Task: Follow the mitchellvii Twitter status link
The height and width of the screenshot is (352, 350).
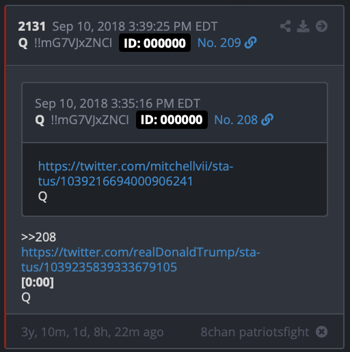Action: [x=135, y=174]
